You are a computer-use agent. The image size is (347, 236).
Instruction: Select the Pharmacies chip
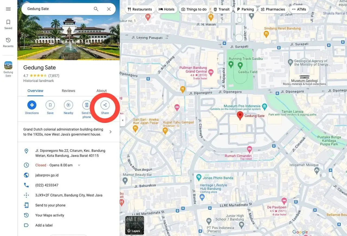(272, 9)
